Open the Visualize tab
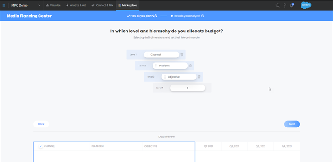333x162 pixels. pyautogui.click(x=53, y=5)
